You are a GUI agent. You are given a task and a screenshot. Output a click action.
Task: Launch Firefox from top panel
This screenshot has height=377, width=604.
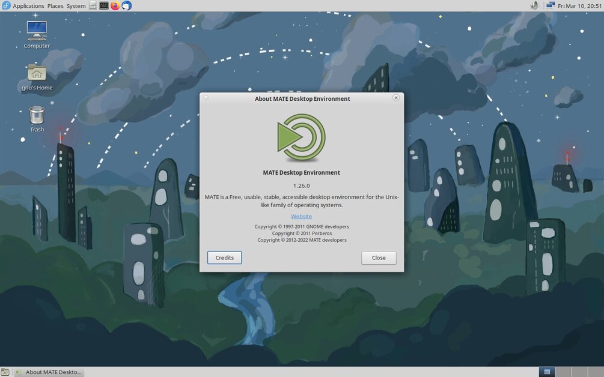point(115,5)
